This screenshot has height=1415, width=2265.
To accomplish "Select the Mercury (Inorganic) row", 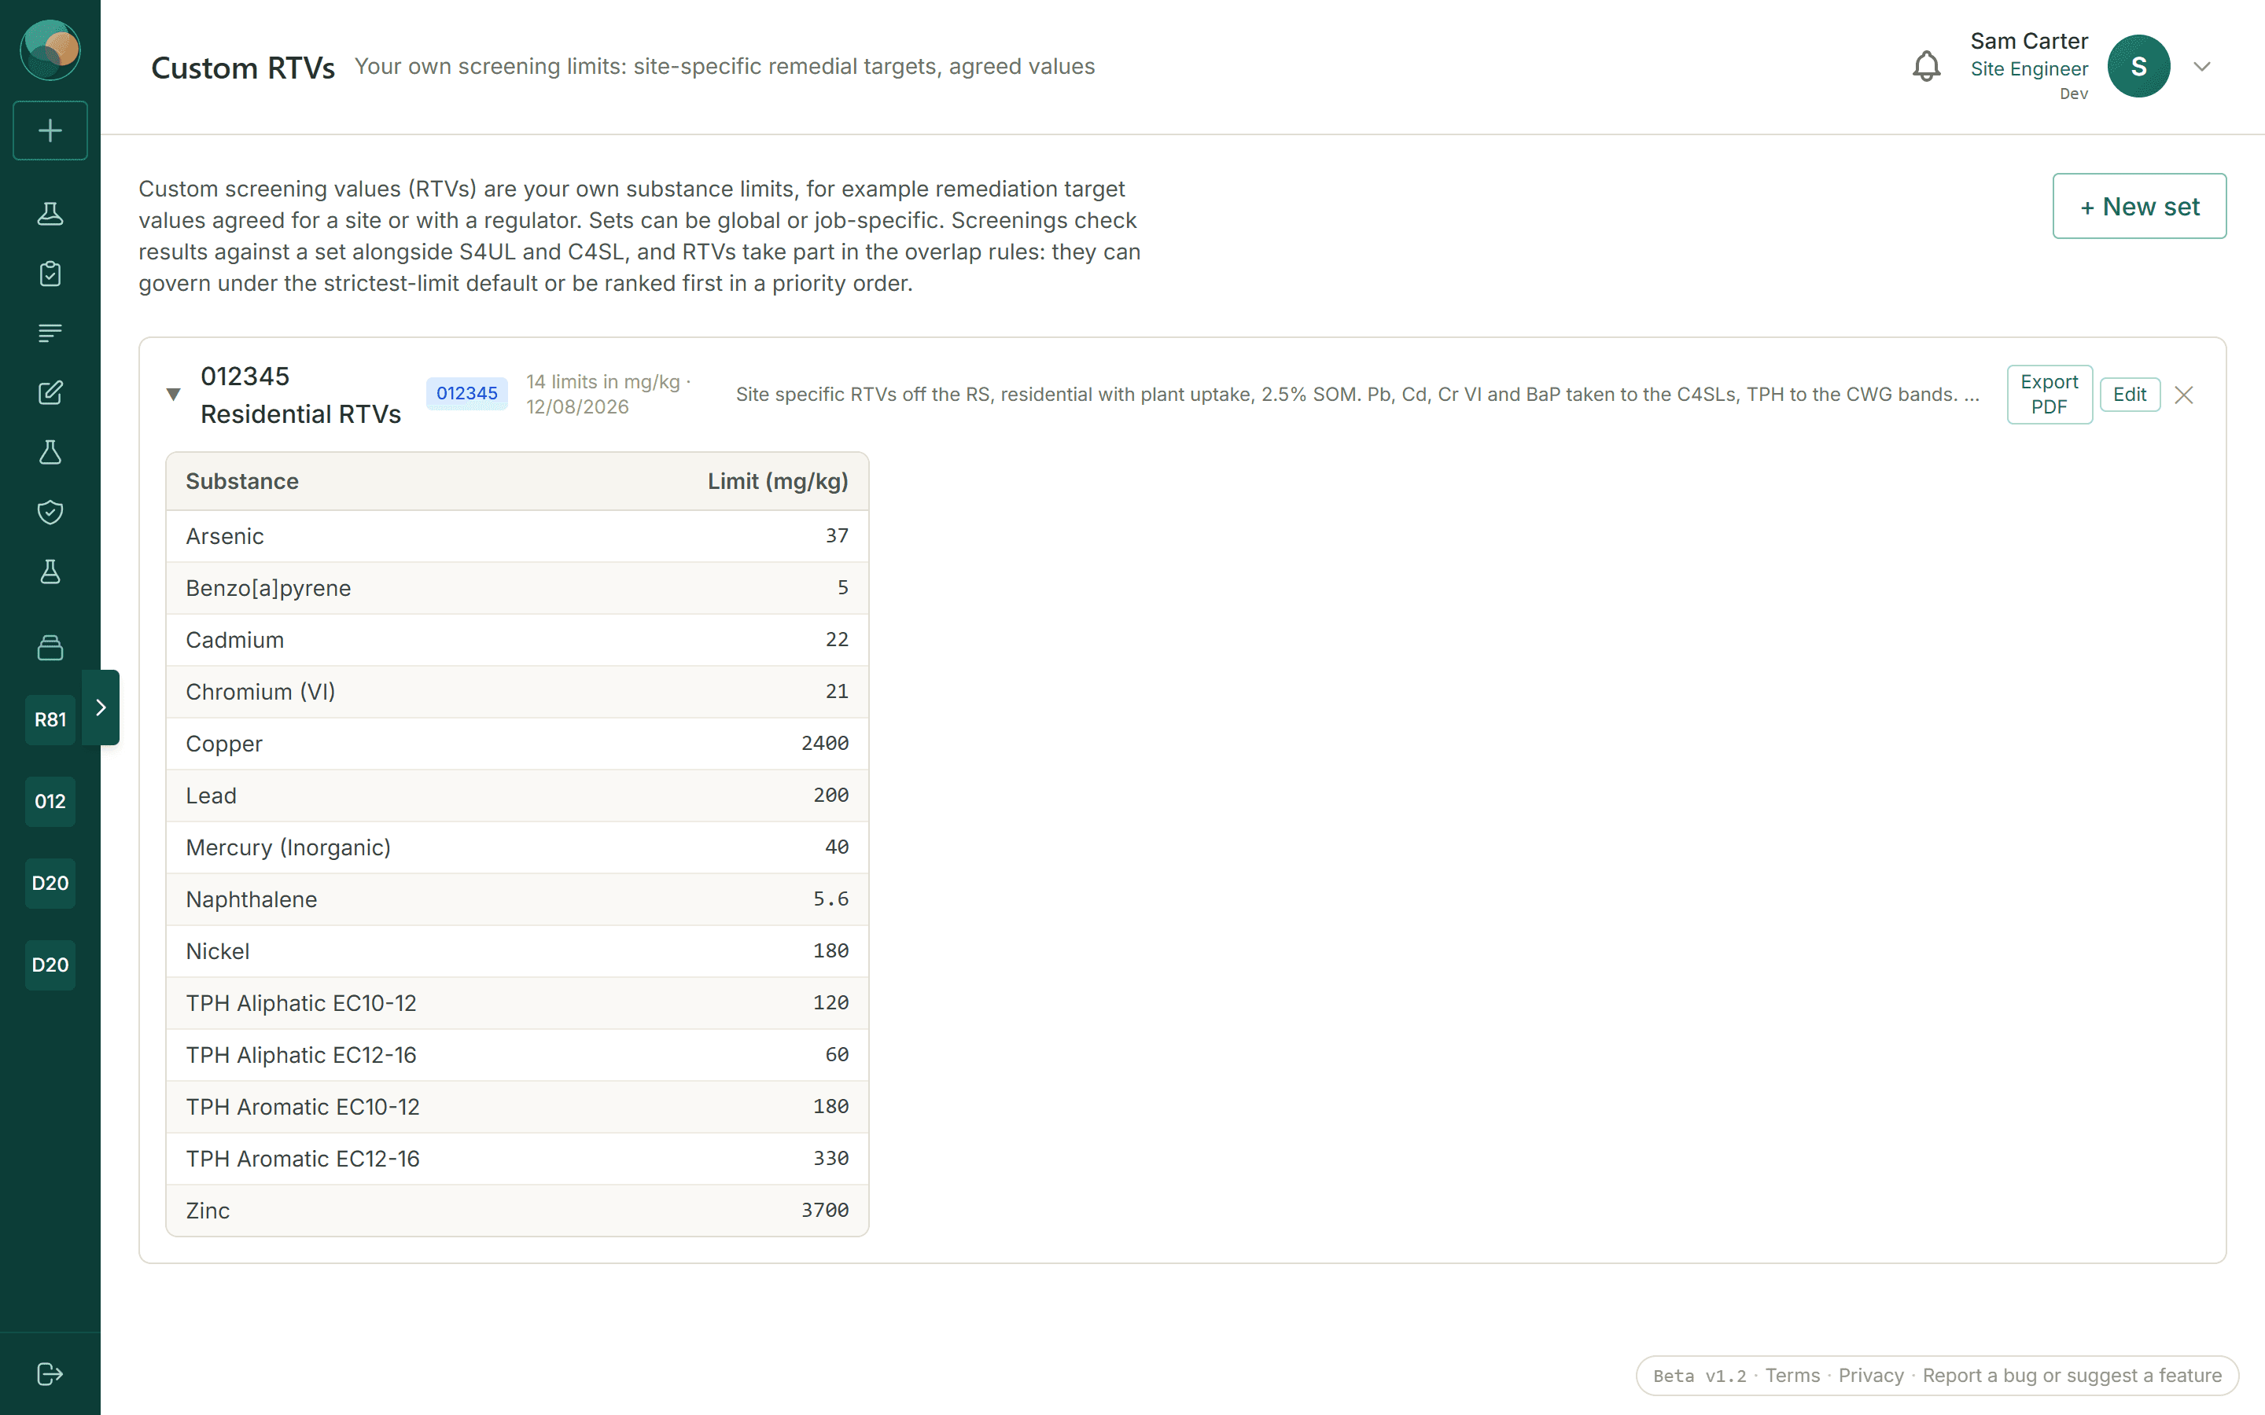I will tap(517, 847).
